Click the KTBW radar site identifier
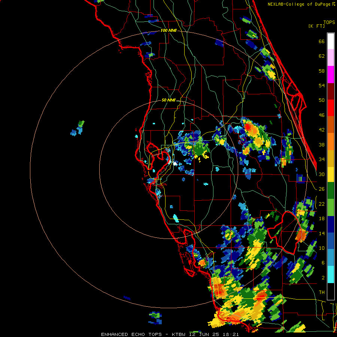This screenshot has width=337, height=337. coord(179,334)
